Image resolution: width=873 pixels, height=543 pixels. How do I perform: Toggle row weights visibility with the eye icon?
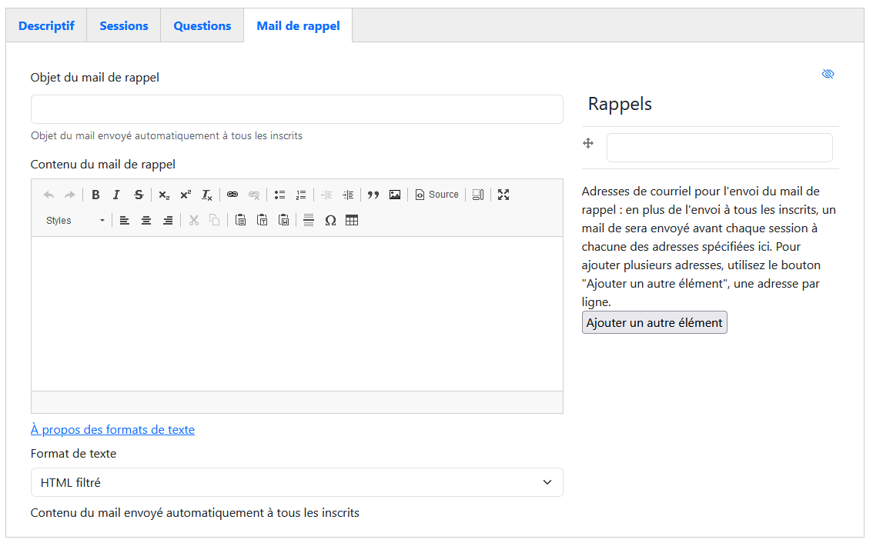(828, 74)
